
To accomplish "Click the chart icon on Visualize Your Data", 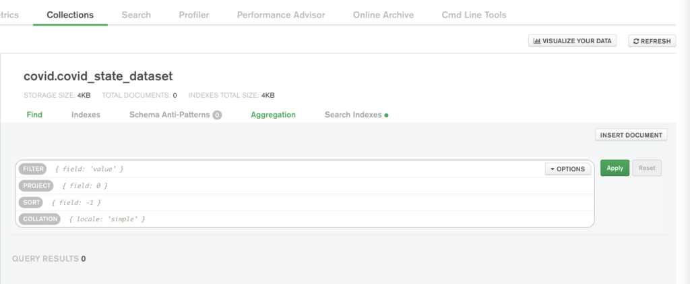I will (x=537, y=41).
